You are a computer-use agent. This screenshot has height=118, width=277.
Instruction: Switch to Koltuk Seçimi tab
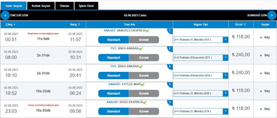point(41,6)
